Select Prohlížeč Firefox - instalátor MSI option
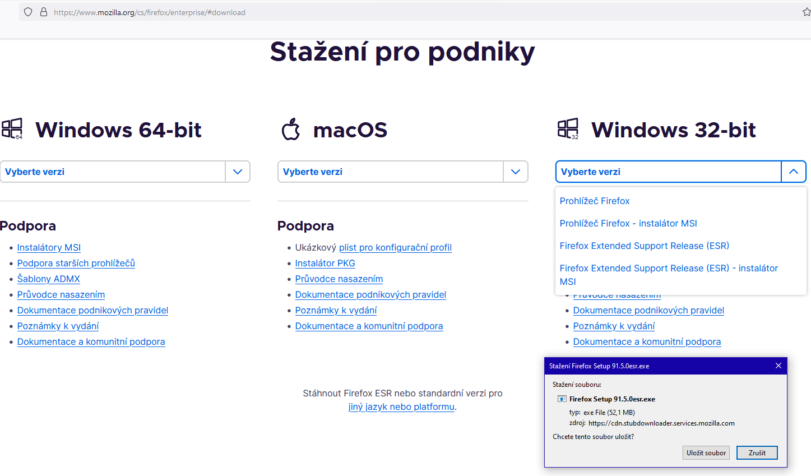This screenshot has width=811, height=476. click(x=628, y=223)
